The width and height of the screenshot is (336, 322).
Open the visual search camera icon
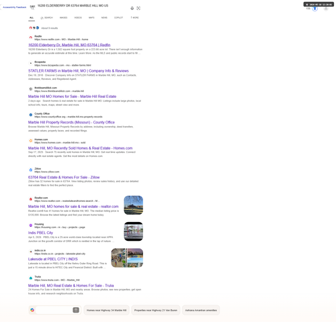138,8
